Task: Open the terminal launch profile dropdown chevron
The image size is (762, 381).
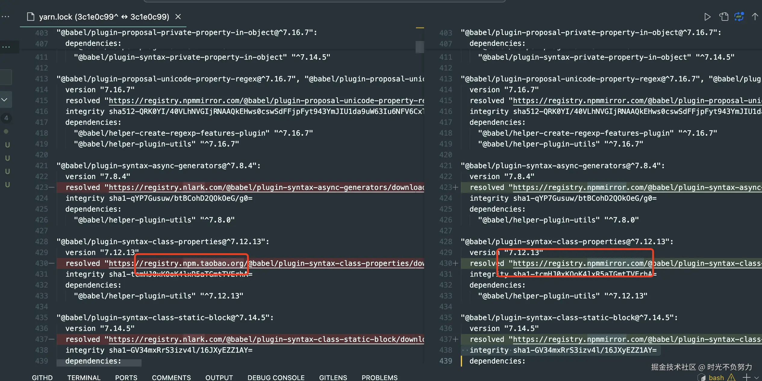Action: (x=757, y=377)
